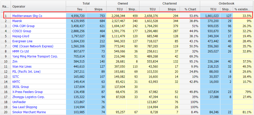254x115 pixels.
Task: Open the KMTC operator link
Action: pyautogui.click(x=16, y=82)
